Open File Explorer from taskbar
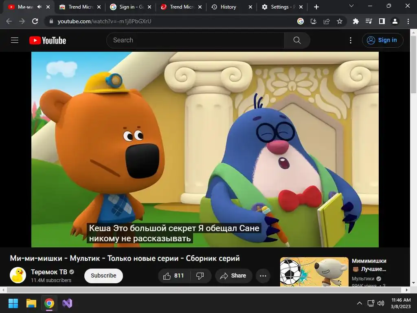The image size is (417, 313). (x=31, y=303)
